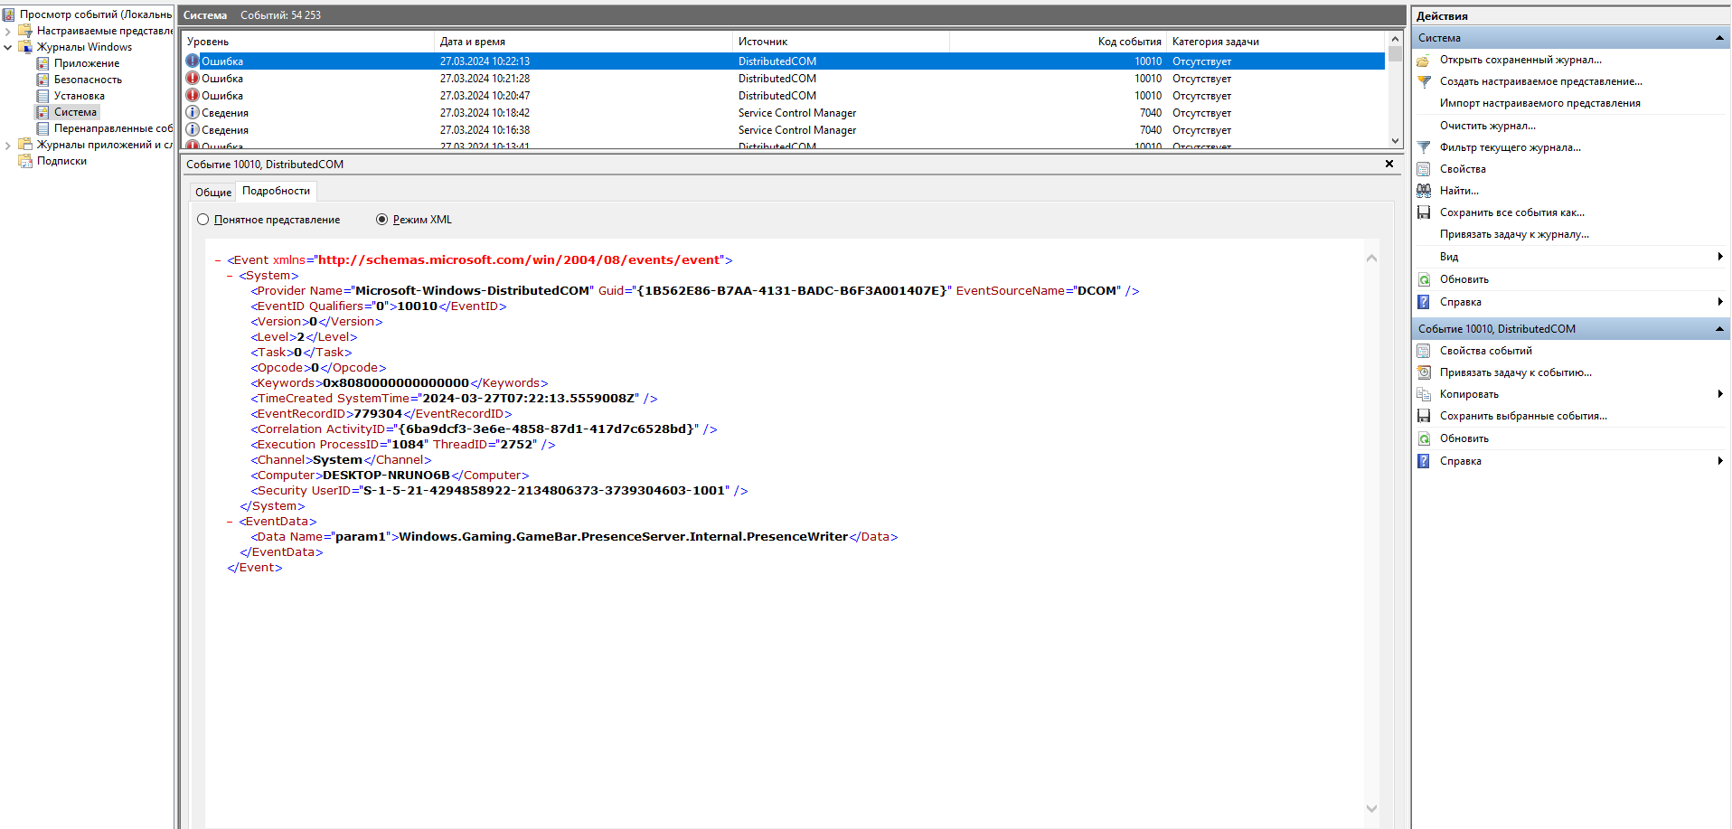Image resolution: width=1732 pixels, height=829 pixels.
Task: Close the event details pane with the X
Action: (x=1389, y=164)
